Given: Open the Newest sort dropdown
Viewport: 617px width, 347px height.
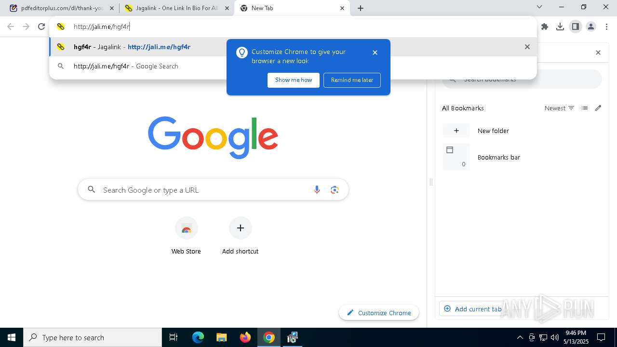Looking at the screenshot, I should [560, 108].
